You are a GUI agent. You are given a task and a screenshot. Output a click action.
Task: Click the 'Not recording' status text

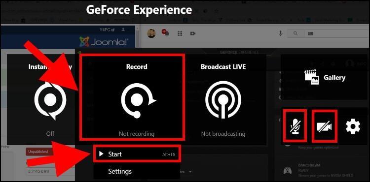136,134
